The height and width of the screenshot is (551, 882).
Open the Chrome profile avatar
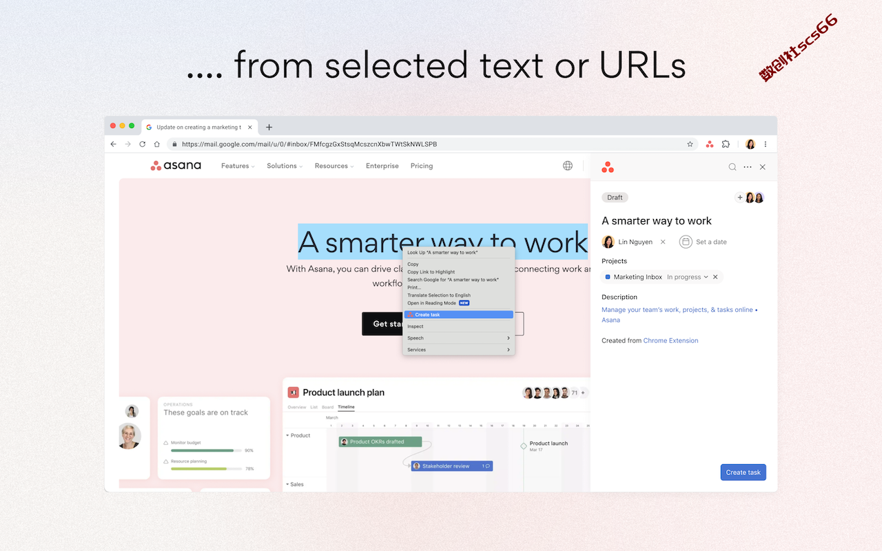[750, 145]
